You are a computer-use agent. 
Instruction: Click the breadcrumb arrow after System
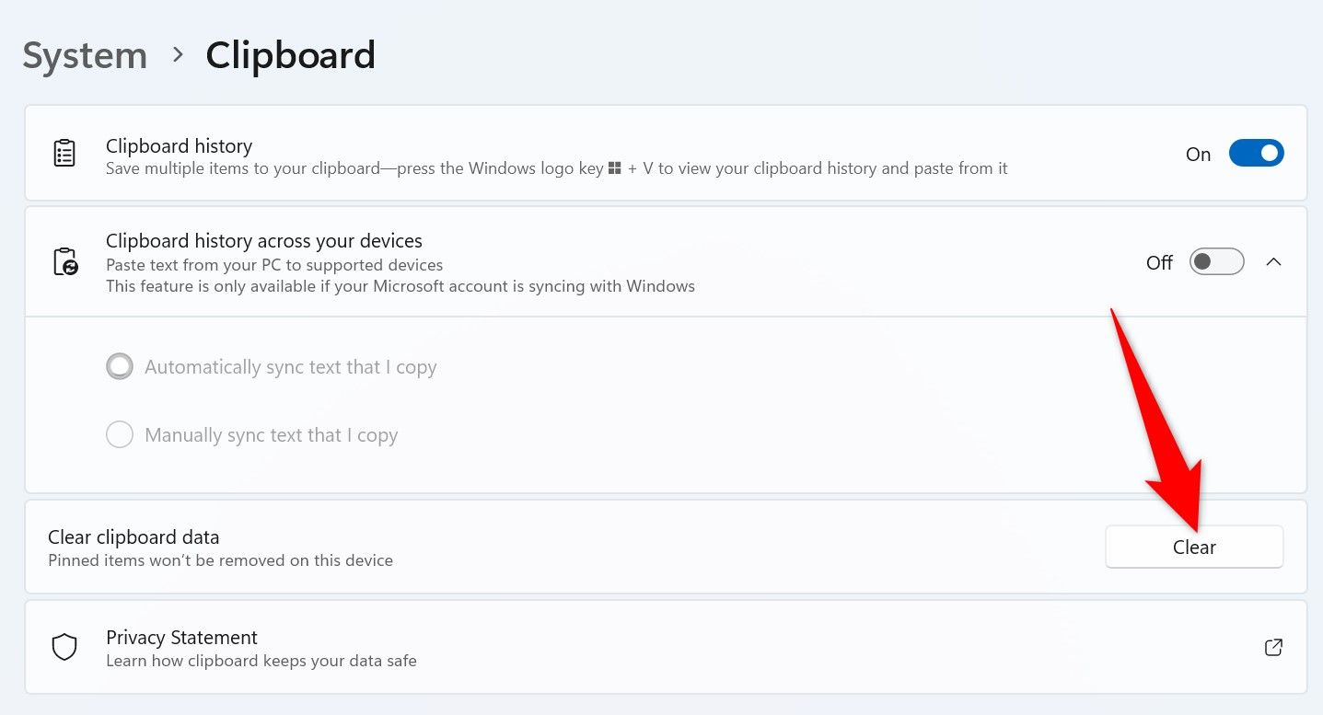click(178, 55)
